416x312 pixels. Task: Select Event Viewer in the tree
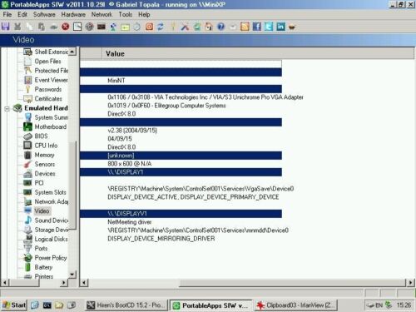coord(51,80)
